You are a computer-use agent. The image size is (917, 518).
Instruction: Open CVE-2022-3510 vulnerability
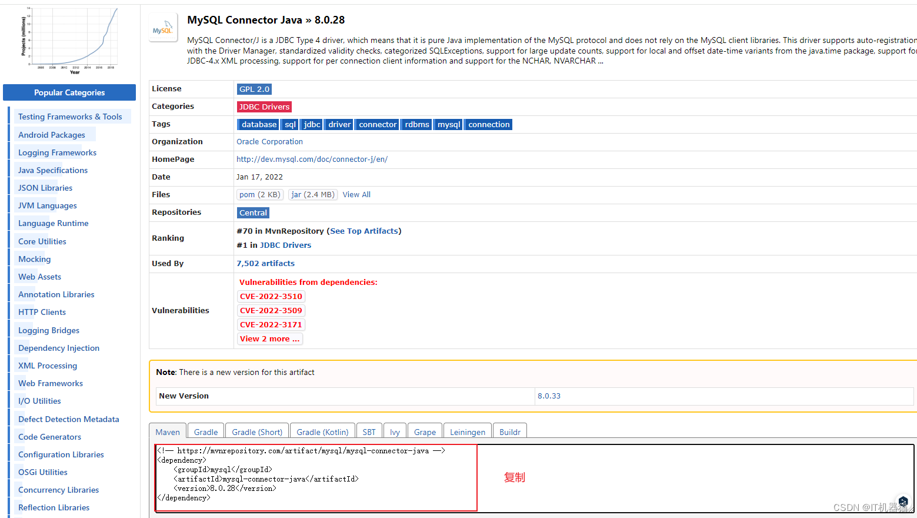click(271, 297)
